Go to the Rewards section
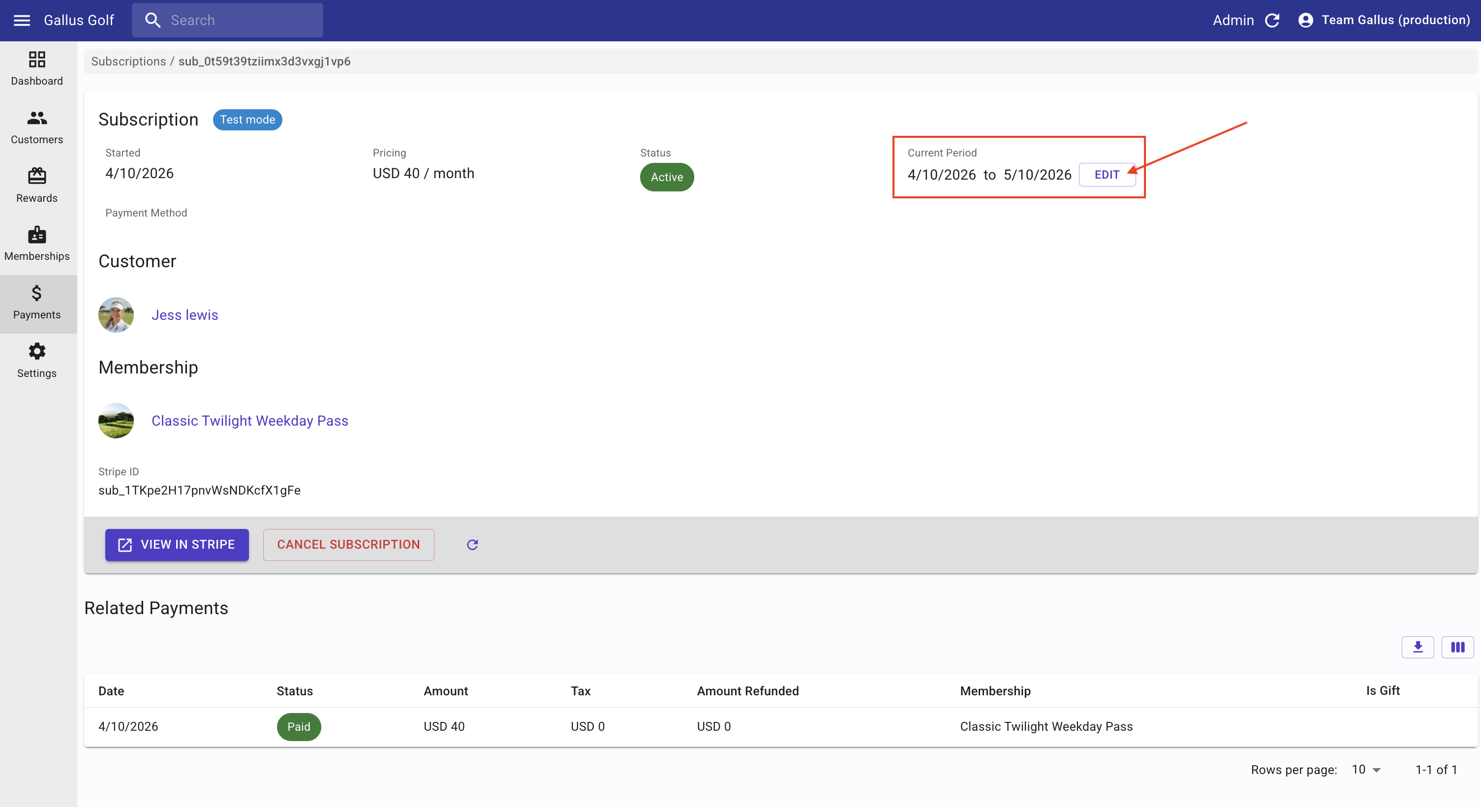Screen dimensions: 1481x807 [37, 185]
